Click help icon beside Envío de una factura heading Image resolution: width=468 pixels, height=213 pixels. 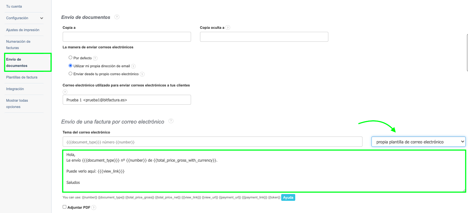[x=171, y=121]
